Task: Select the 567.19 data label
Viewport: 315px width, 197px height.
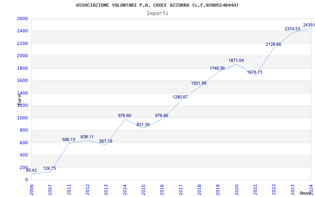Action: [x=106, y=141]
